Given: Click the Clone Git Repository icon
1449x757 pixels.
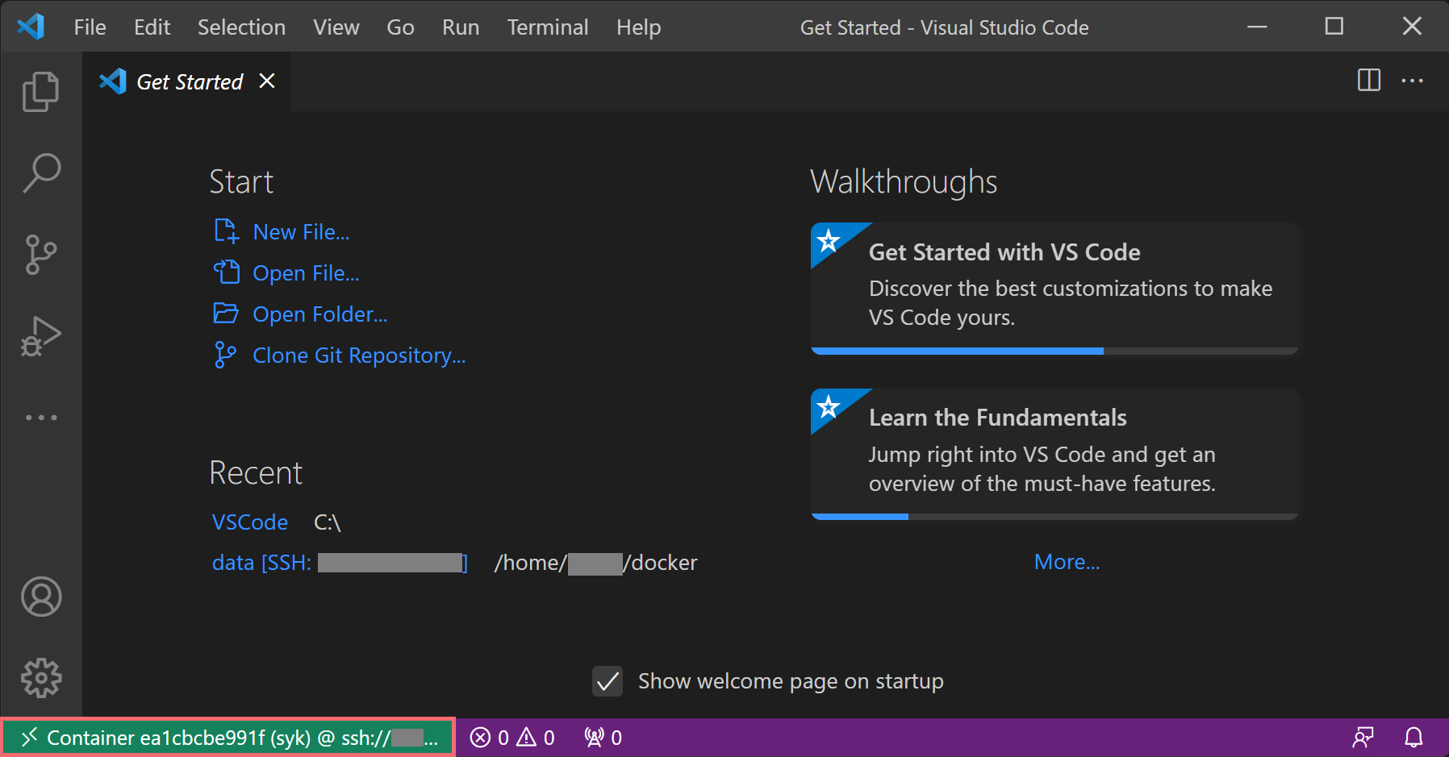Looking at the screenshot, I should point(225,355).
